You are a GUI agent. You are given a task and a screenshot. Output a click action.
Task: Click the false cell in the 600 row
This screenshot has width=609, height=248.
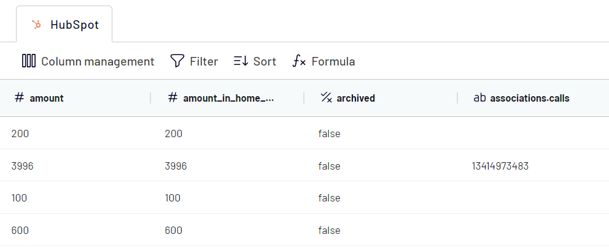tap(329, 231)
